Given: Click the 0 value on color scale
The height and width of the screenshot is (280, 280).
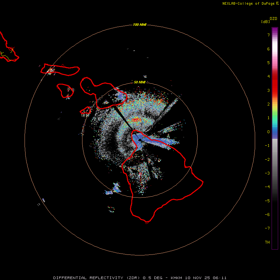Looking at the screenshot, I should (x=268, y=132).
